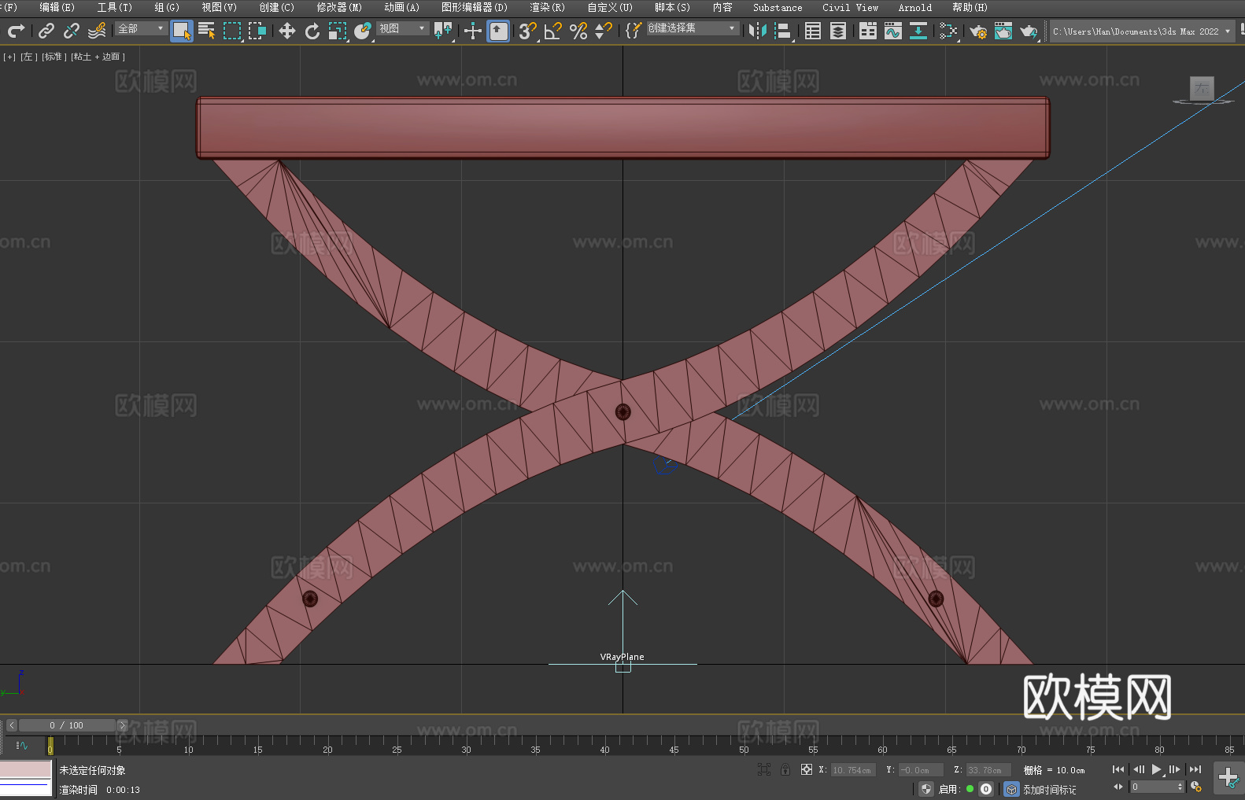The height and width of the screenshot is (800, 1245).
Task: Open the selection filter 全部 dropdown
Action: [141, 28]
